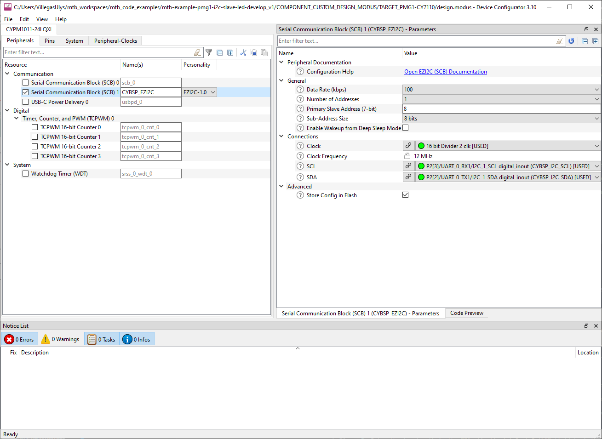Viewport: 602px width, 439px height.
Task: Enable TCPWM 16-bit Counter 1
Action: 35,137
